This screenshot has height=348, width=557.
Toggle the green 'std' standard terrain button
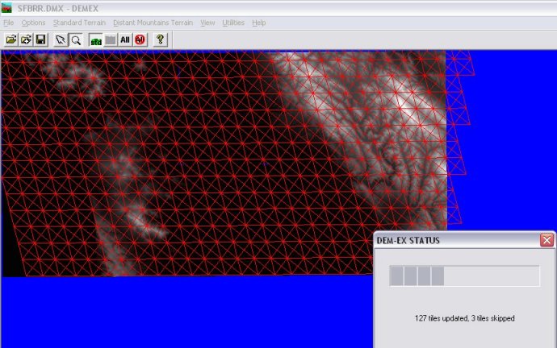point(96,39)
